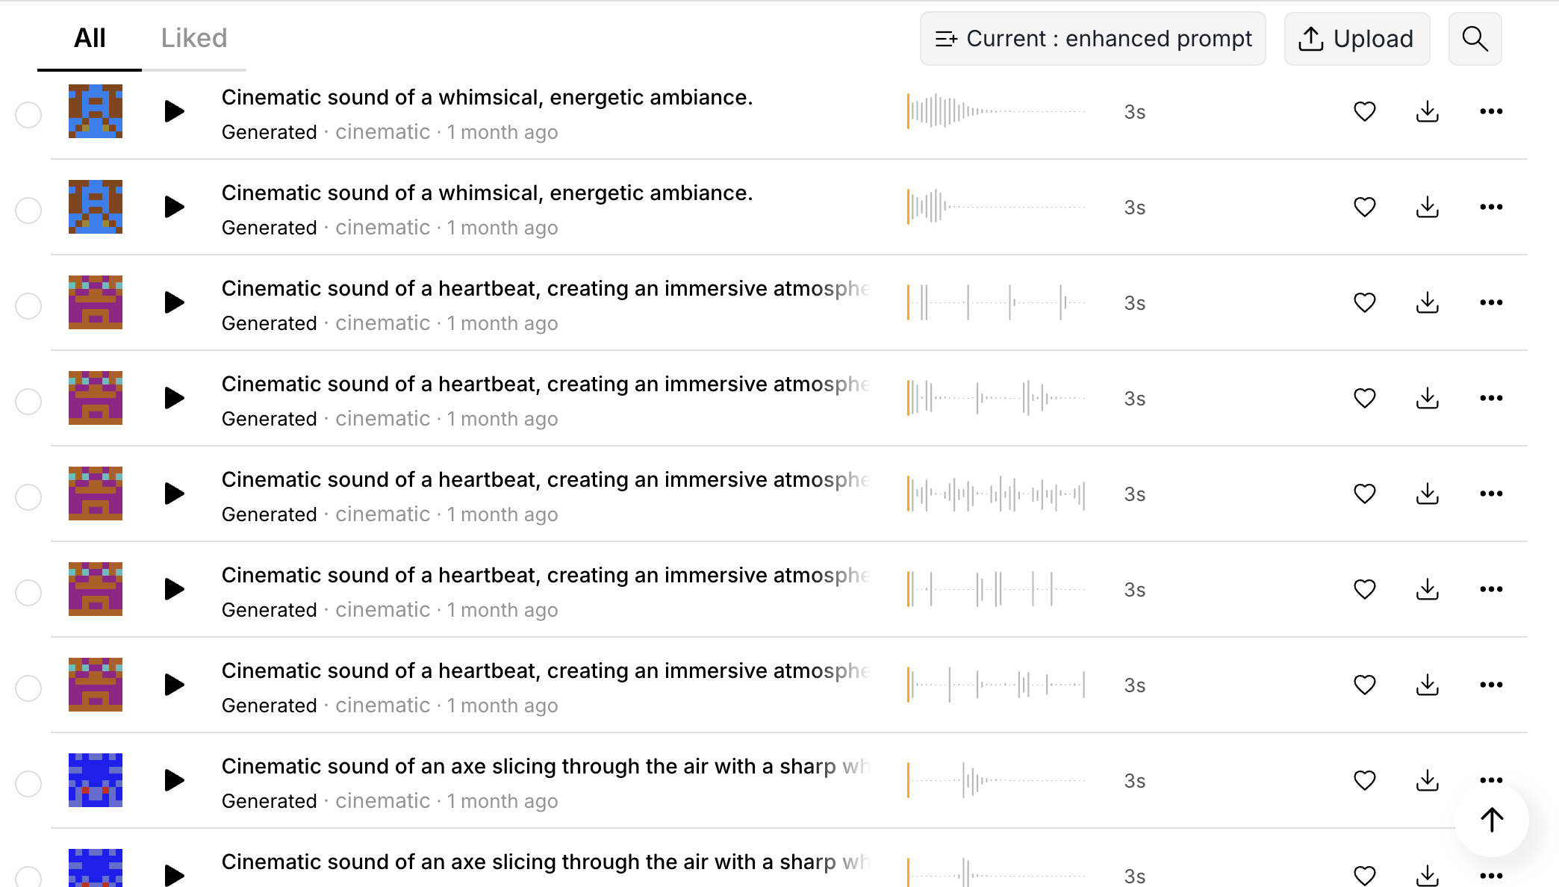Click the scroll-to-top arrow icon
The image size is (1559, 887).
[x=1490, y=819]
